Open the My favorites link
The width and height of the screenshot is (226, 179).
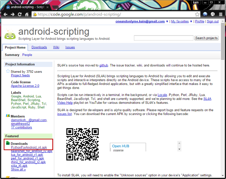pos(180,21)
